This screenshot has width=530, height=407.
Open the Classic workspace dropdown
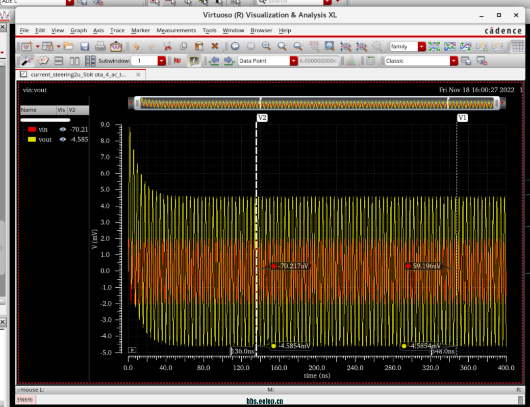click(454, 61)
